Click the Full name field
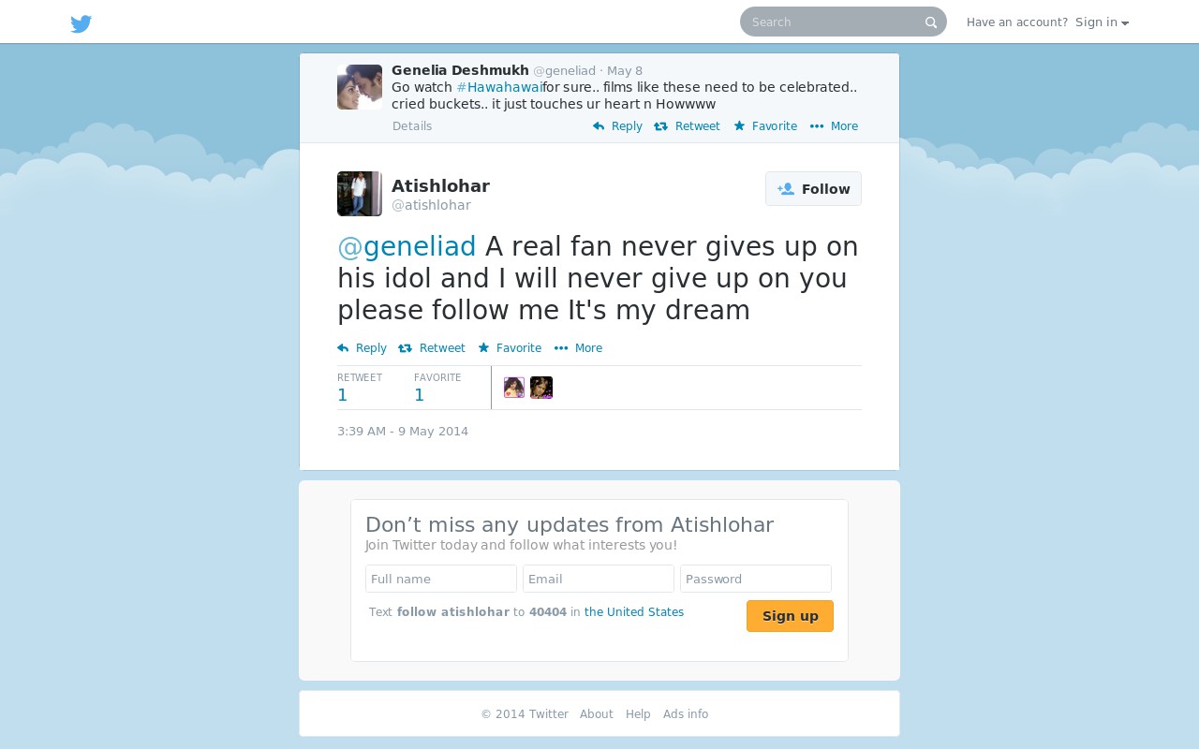Screen dimensions: 1199x749 441,579
